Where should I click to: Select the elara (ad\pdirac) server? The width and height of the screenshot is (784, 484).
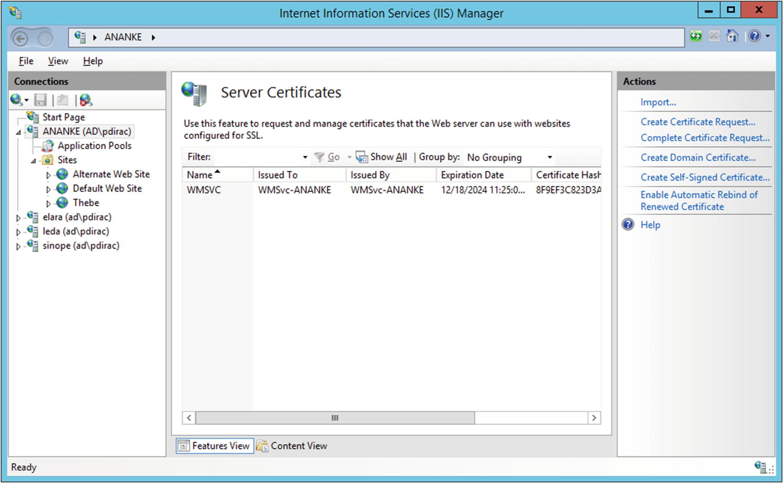77,217
